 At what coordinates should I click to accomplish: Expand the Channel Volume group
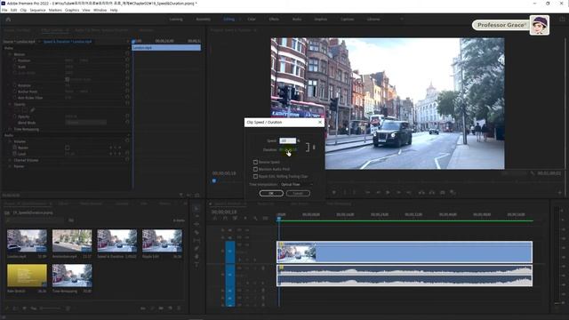click(x=10, y=160)
